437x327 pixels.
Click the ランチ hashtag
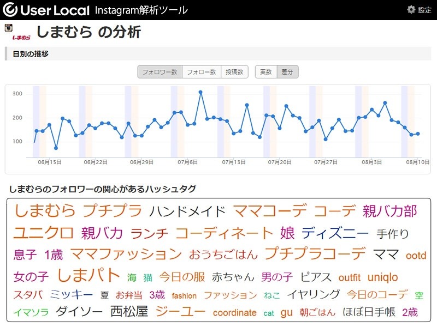(x=149, y=234)
